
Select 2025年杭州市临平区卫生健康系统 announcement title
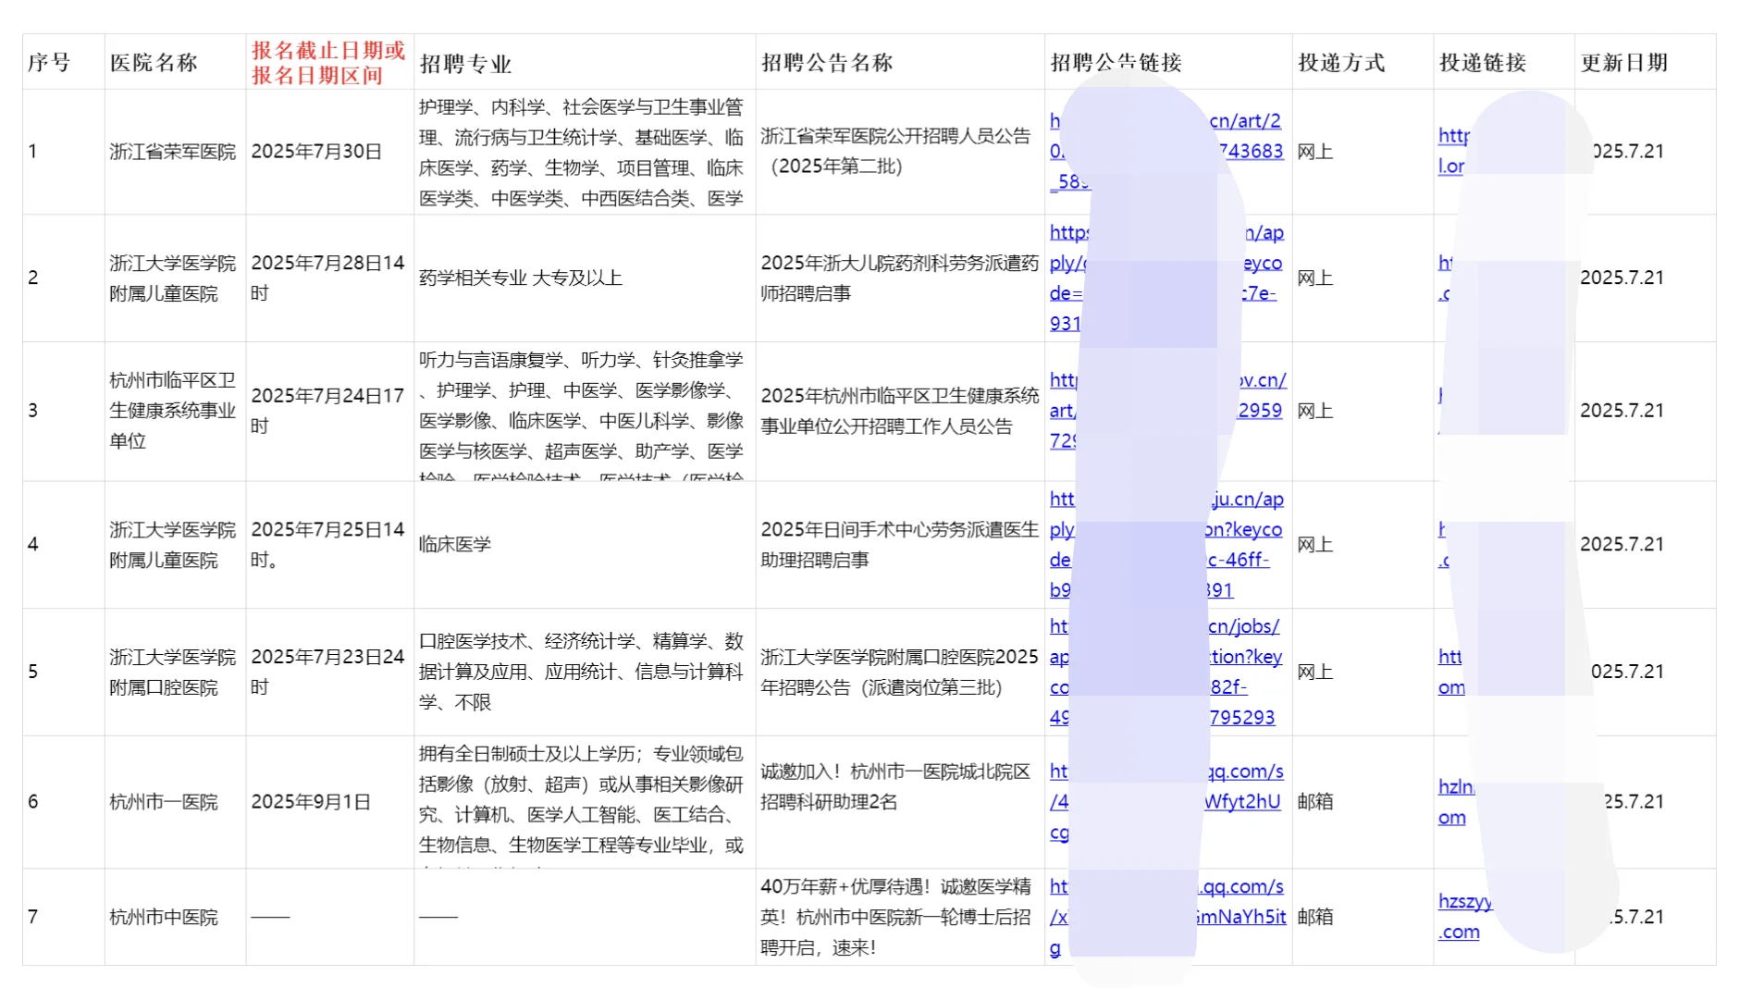tap(900, 411)
